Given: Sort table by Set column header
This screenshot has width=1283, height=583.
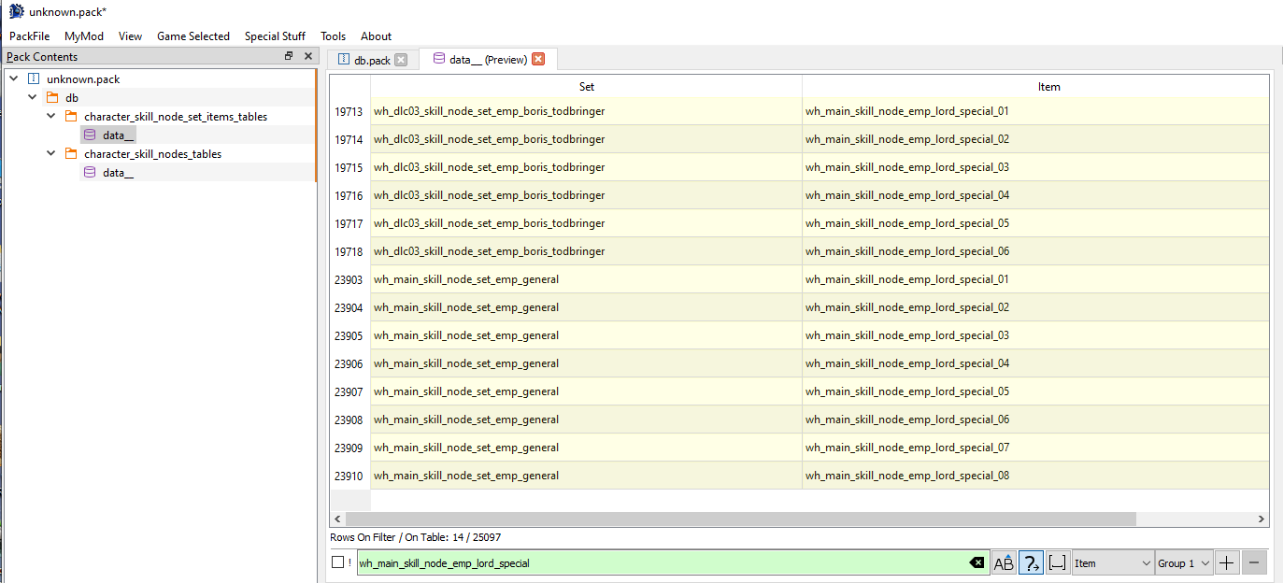Looking at the screenshot, I should tap(586, 87).
